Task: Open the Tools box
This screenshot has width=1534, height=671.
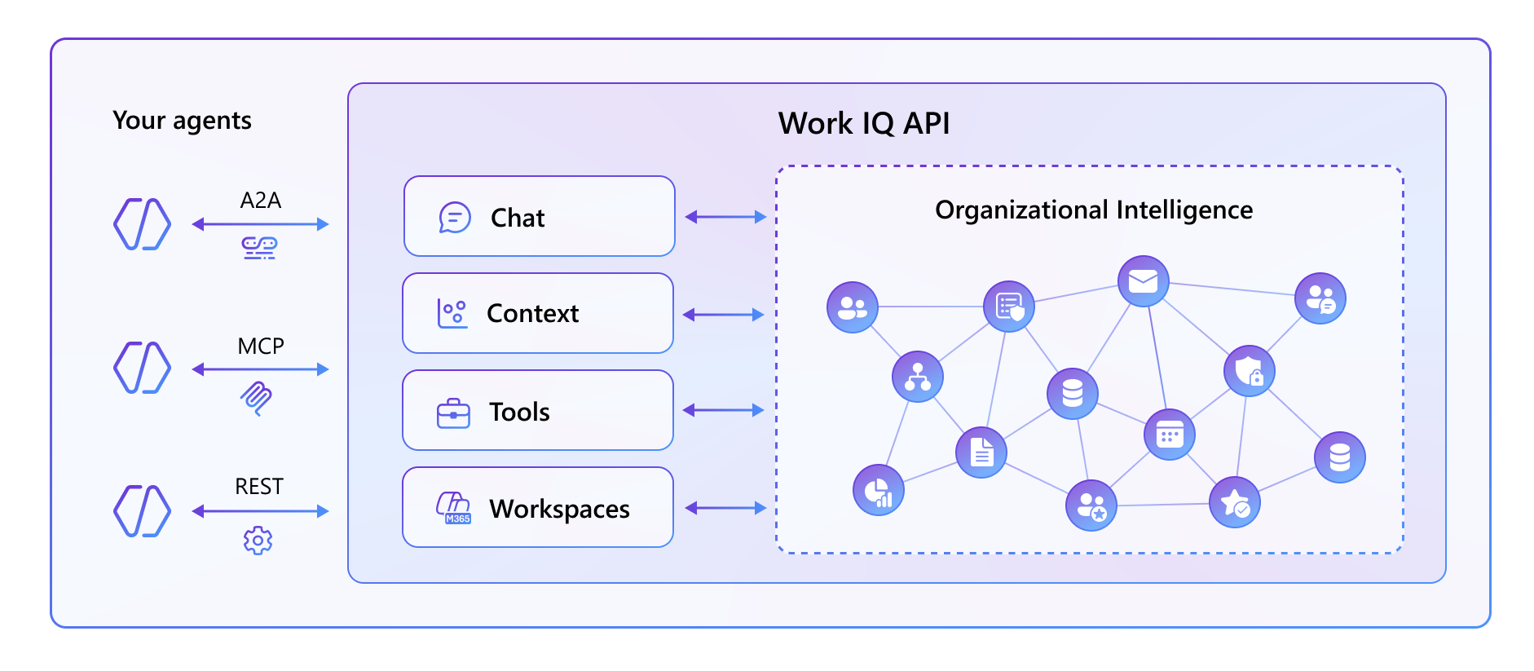Action: 538,410
